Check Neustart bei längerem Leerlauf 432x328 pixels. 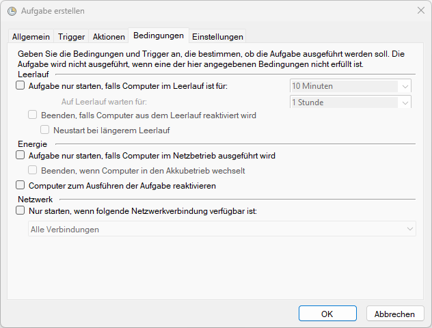point(44,130)
